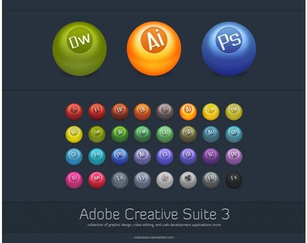The height and width of the screenshot is (243, 307).
Task: Open the milanioom.deviantart.com link
Action: 154,238
